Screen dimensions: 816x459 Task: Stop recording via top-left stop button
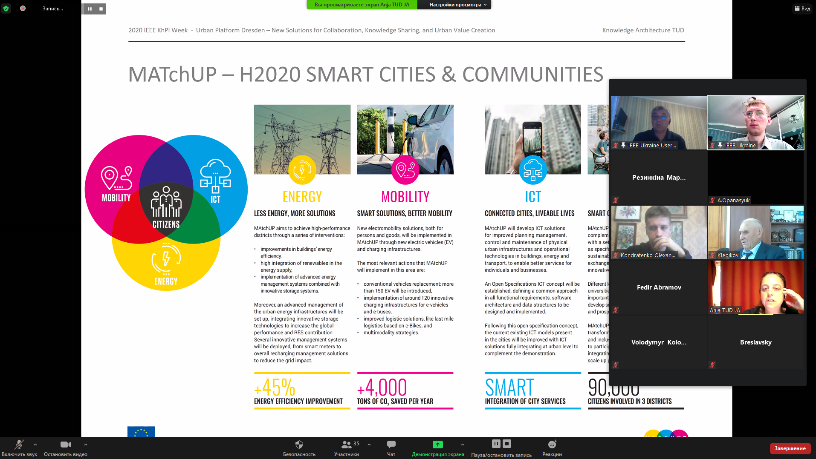101,9
